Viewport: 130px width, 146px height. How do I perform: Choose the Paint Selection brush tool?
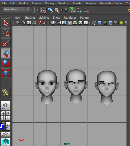6,43
